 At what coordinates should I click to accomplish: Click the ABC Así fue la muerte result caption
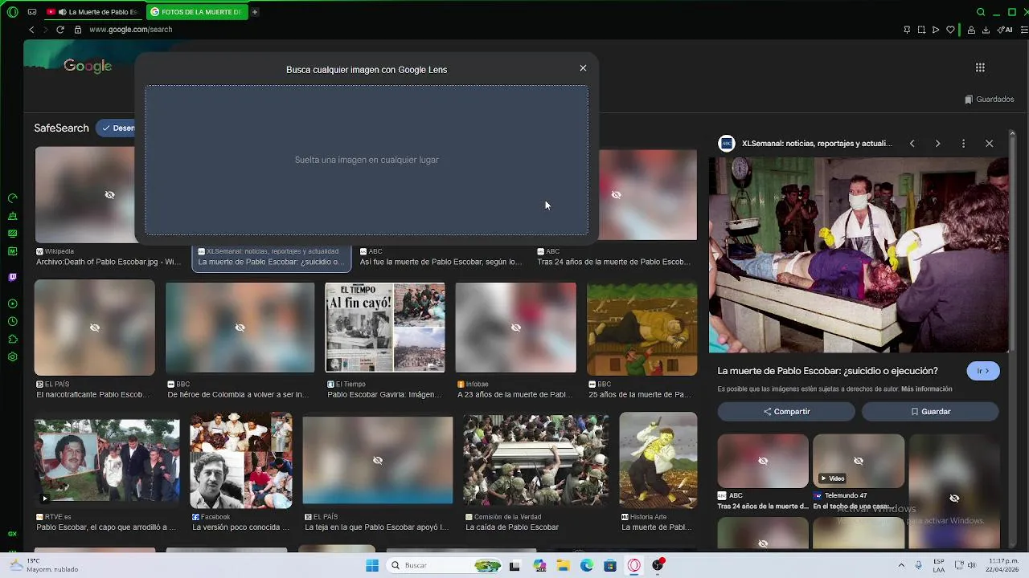(x=441, y=262)
